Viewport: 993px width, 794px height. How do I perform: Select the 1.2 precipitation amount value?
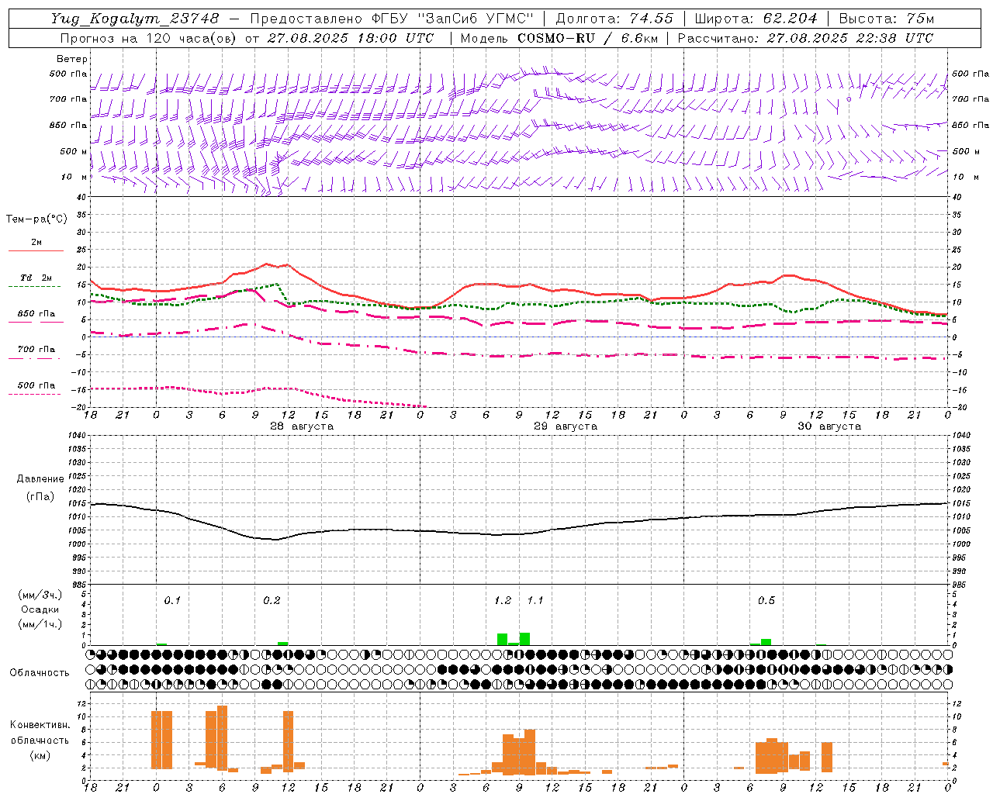503,601
